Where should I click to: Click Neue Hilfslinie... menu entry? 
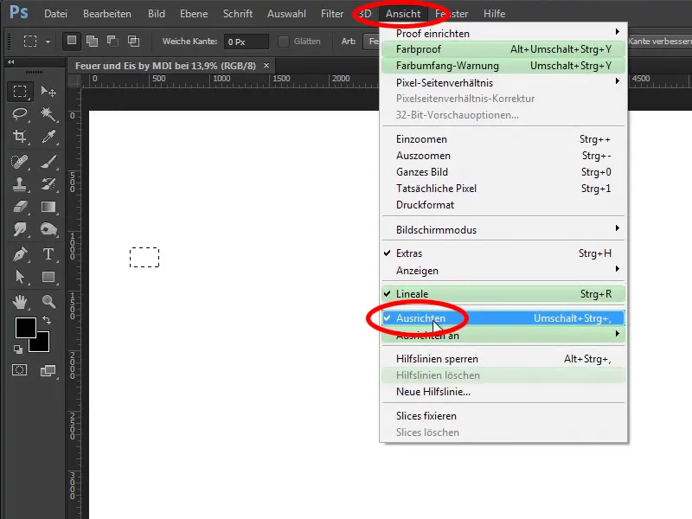(503, 392)
